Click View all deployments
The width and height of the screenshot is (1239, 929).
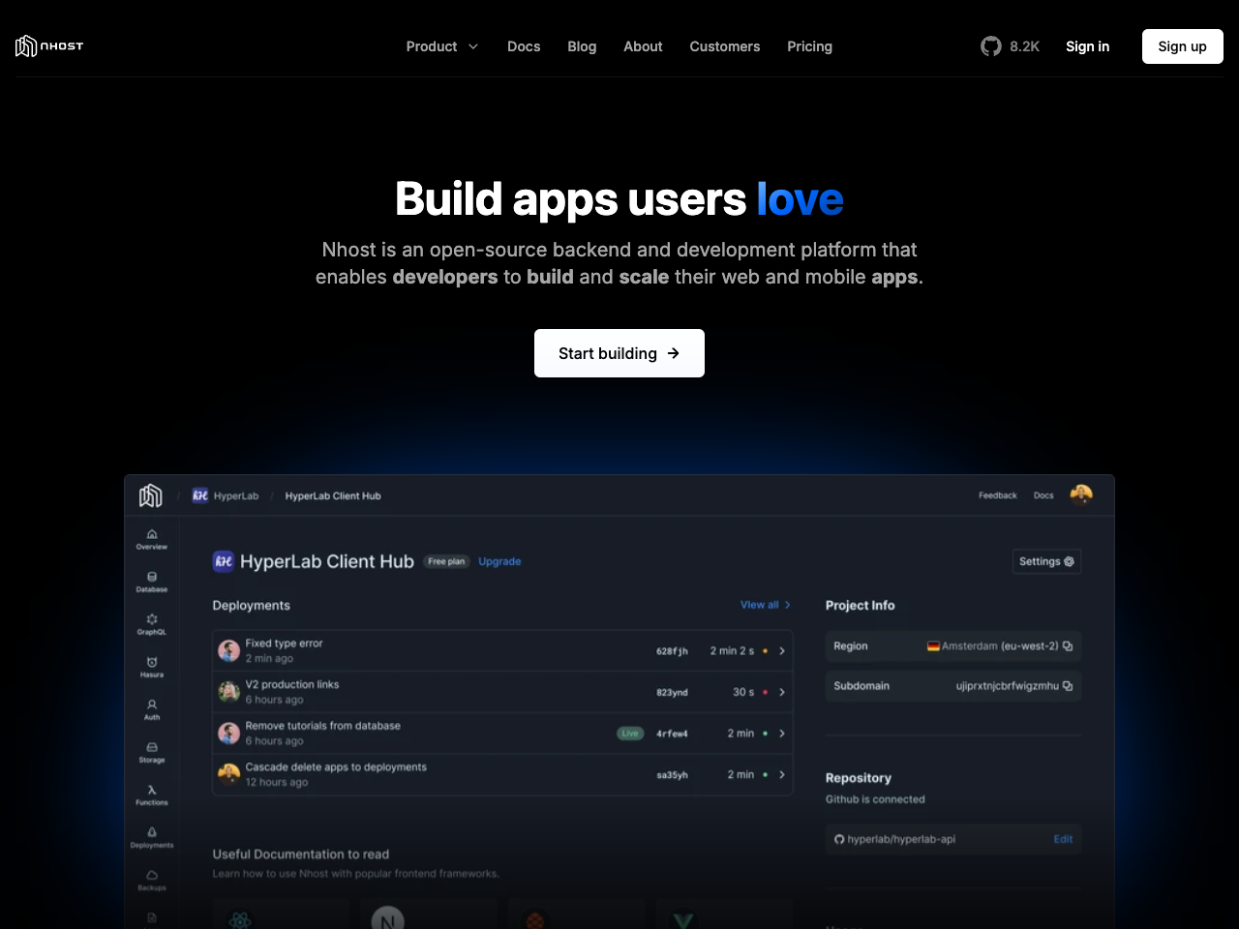click(765, 605)
